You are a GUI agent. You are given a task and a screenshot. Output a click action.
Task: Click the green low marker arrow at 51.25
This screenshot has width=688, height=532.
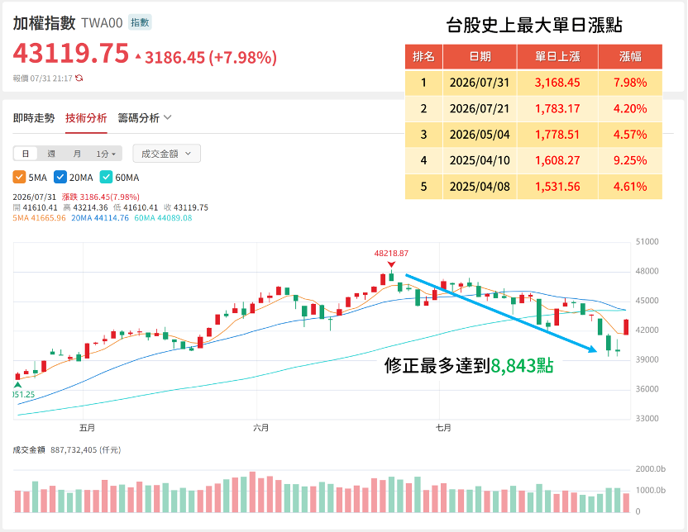(x=17, y=385)
